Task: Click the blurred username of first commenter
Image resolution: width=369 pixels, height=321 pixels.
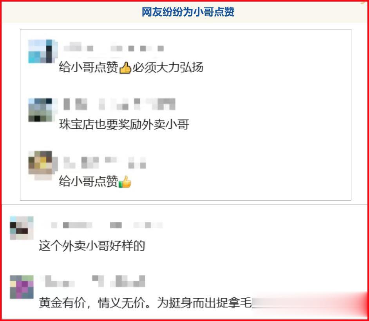Action: 114,47
